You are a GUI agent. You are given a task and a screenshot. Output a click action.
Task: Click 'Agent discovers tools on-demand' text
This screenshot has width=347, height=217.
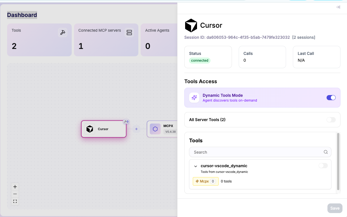click(x=230, y=100)
